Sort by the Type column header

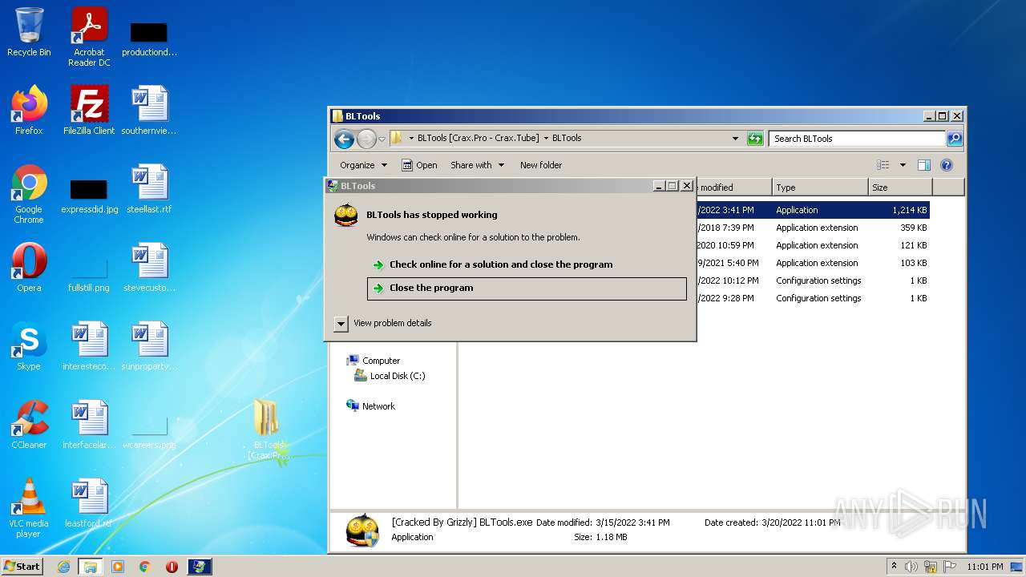pos(820,188)
